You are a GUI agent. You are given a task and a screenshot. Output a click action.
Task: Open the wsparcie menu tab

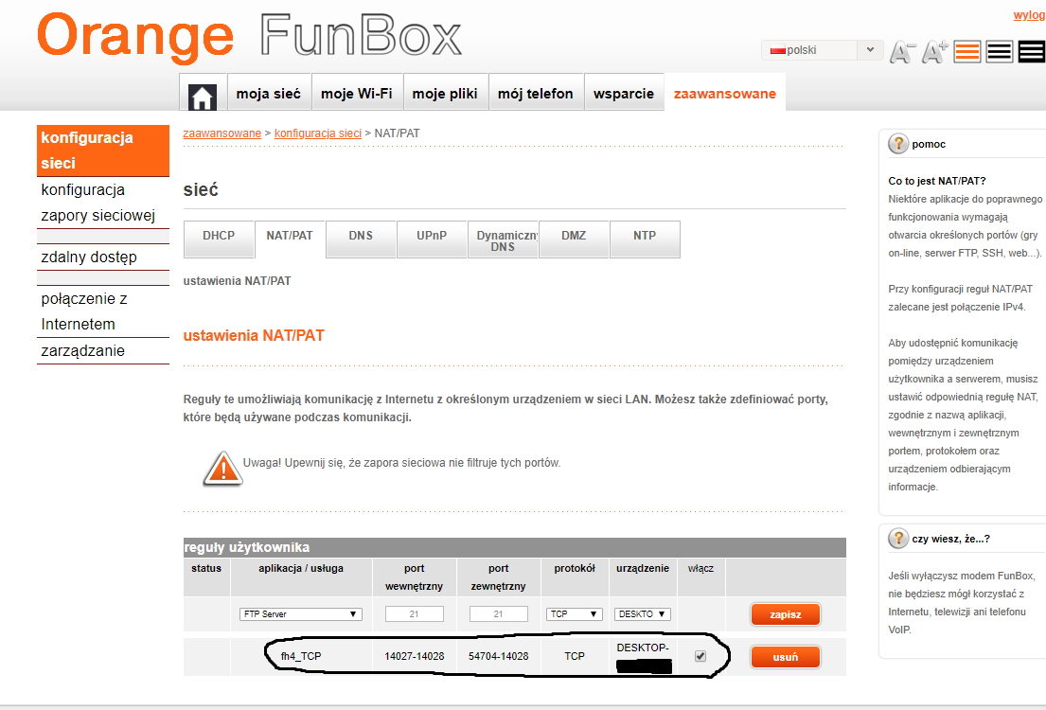point(624,94)
